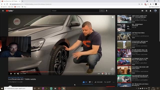Open the Audi A4 recommended video title
160x90 pixels.
(x=140, y=76)
